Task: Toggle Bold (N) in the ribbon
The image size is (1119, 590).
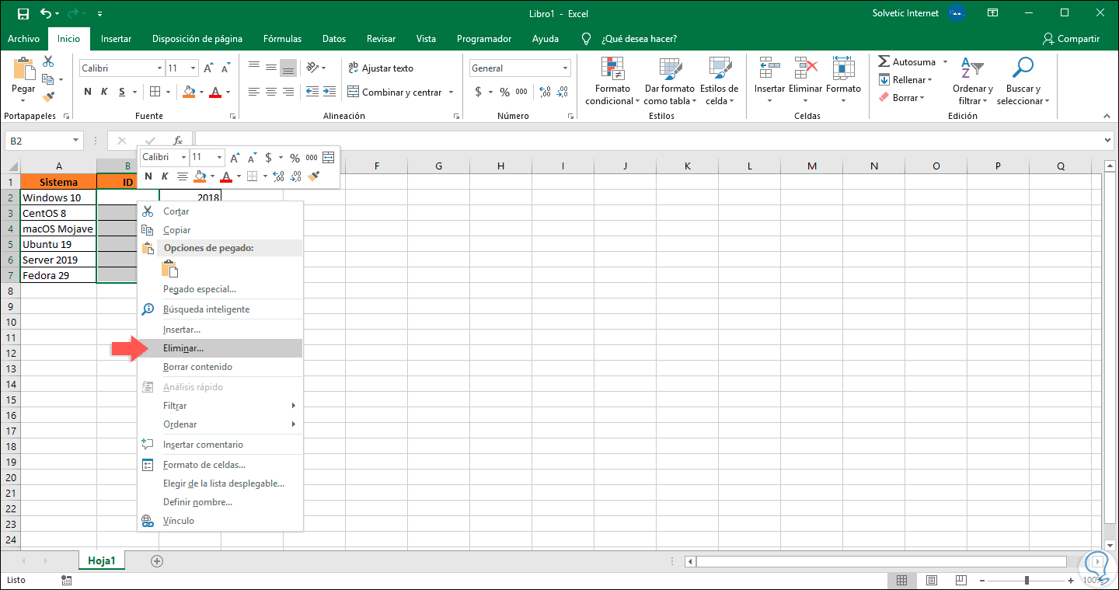Action: (88, 92)
